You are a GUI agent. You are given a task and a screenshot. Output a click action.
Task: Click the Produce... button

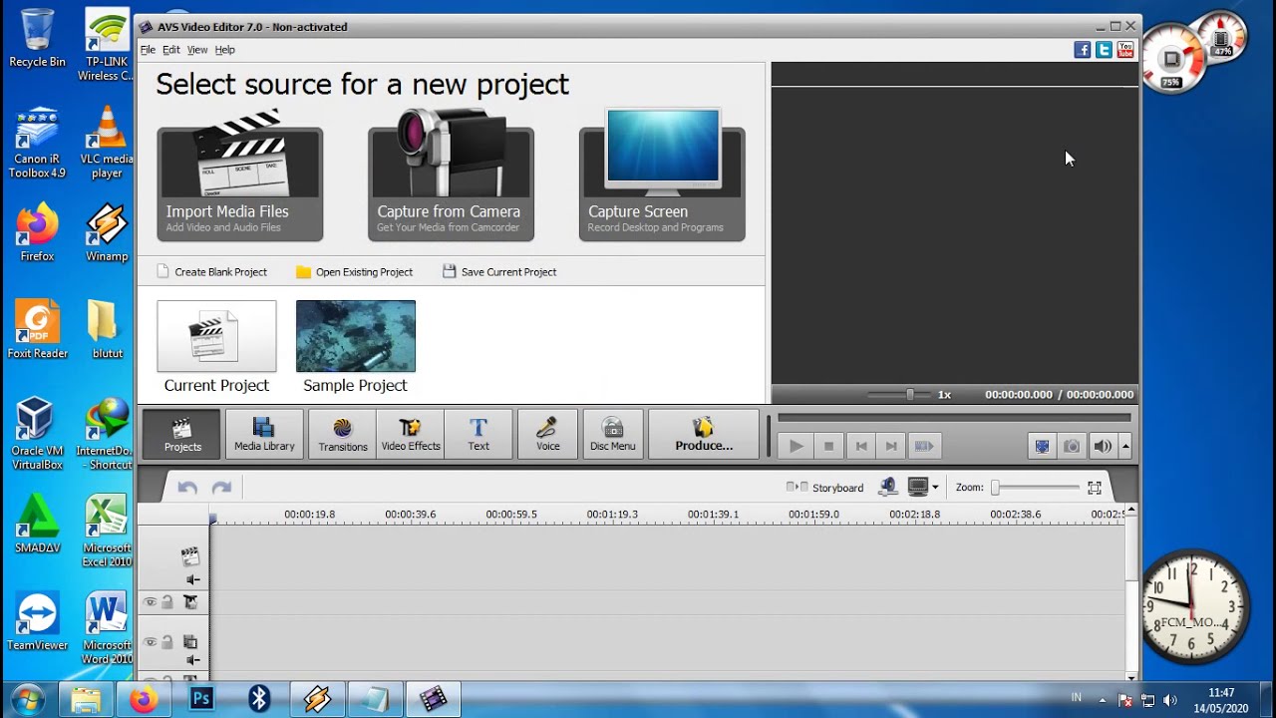704,434
